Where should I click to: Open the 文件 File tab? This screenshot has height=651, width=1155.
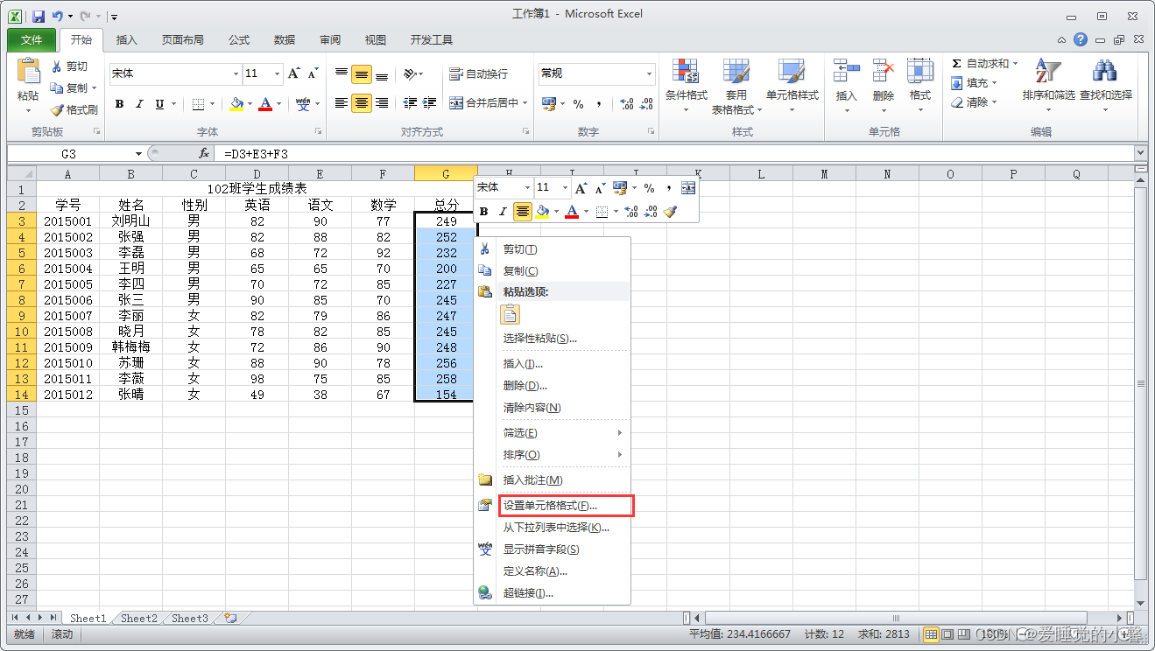(32, 40)
